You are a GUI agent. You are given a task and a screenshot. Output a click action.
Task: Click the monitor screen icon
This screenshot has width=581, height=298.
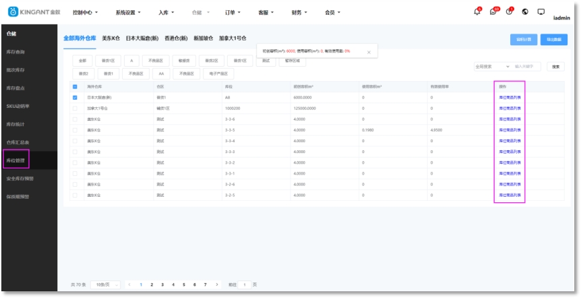click(541, 12)
